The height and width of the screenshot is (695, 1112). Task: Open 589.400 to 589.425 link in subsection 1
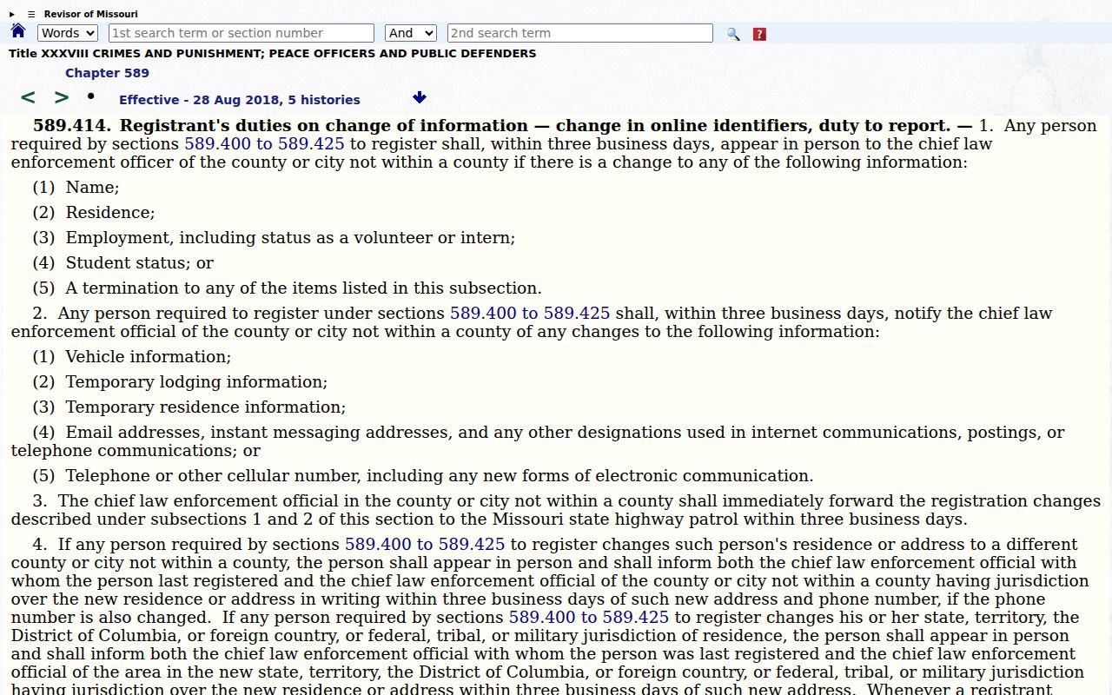coord(264,144)
